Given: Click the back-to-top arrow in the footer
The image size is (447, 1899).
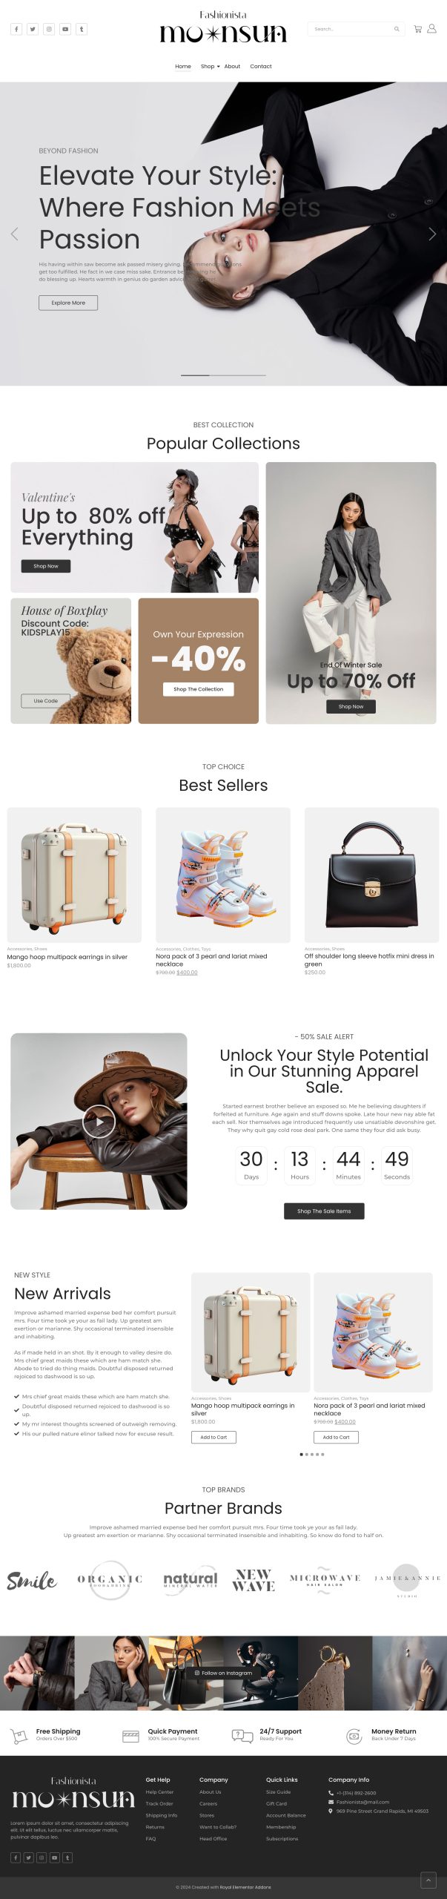Looking at the screenshot, I should (428, 1880).
